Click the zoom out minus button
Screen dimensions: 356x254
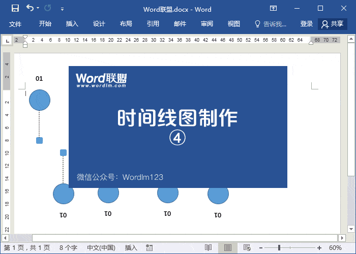[261, 248]
